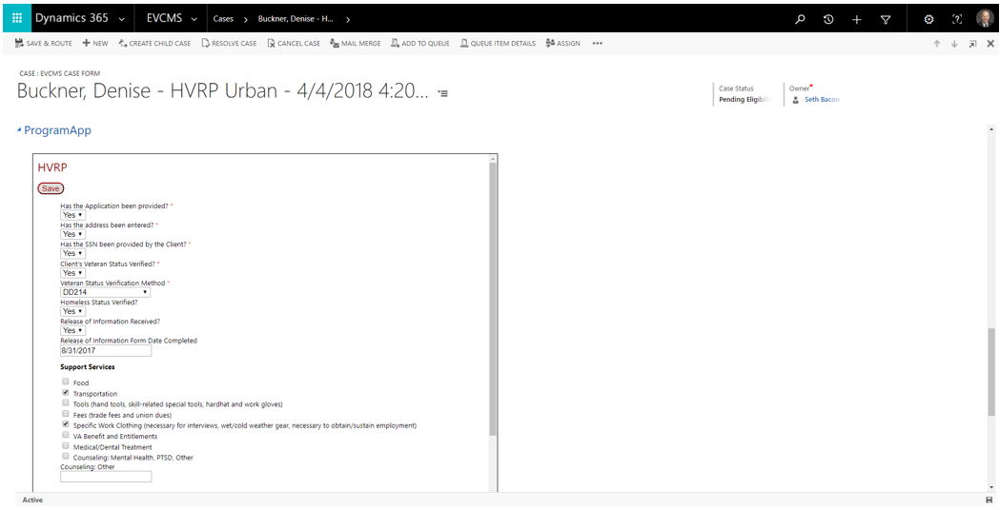This screenshot has width=1000, height=510.
Task: Click Create Child Case command
Action: tap(154, 44)
